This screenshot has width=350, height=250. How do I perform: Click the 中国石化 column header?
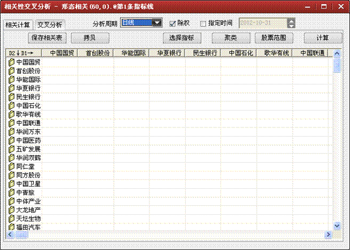(238, 53)
